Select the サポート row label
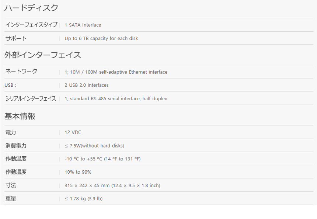The width and height of the screenshot is (317, 219). tap(16, 38)
